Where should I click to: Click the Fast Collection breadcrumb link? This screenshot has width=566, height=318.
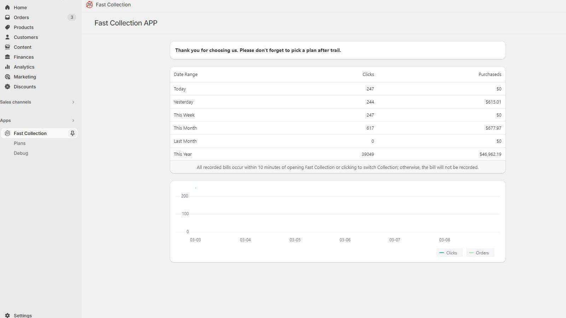113,5
